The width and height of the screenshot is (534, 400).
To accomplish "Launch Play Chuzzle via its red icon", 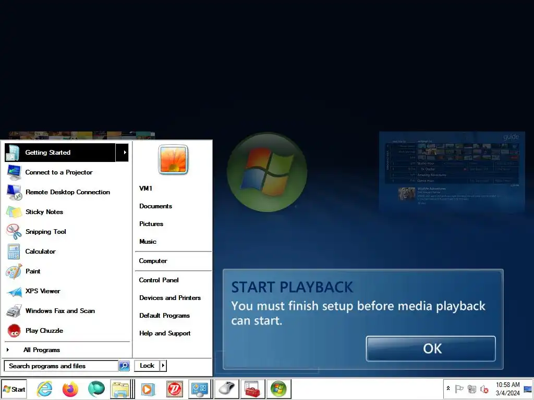I will pos(14,331).
